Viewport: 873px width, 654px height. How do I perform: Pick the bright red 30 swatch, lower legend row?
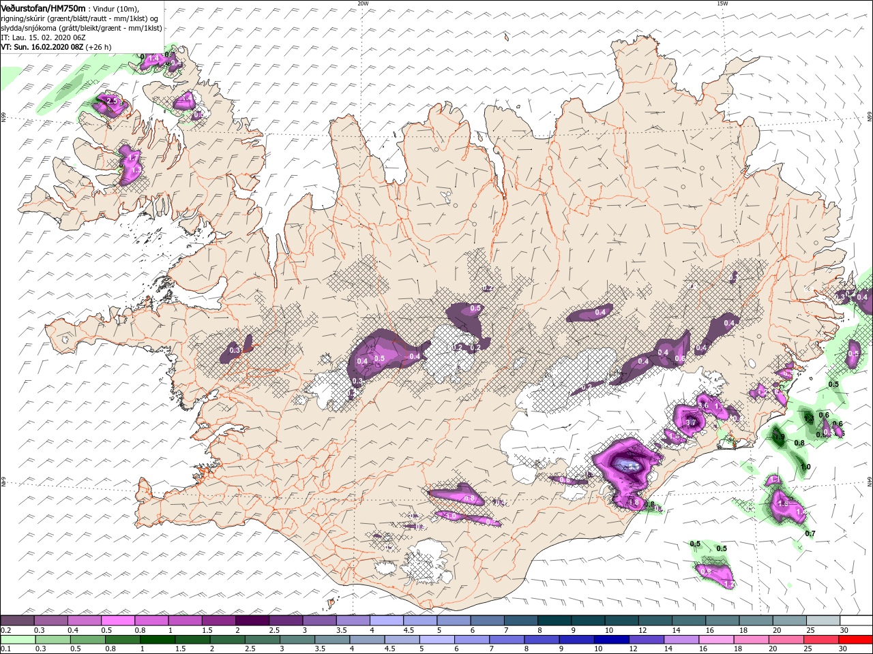point(855,640)
